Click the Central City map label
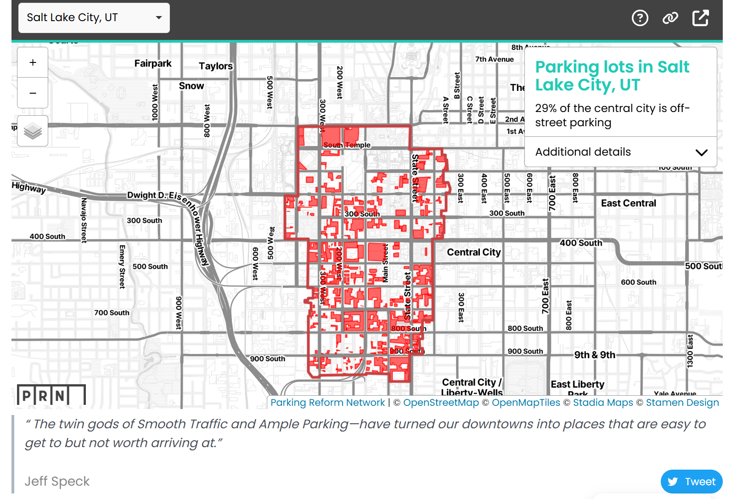This screenshot has height=499, width=737. coord(474,252)
